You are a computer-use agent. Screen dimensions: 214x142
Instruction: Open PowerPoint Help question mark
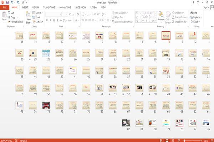pyautogui.click(x=193, y=2)
